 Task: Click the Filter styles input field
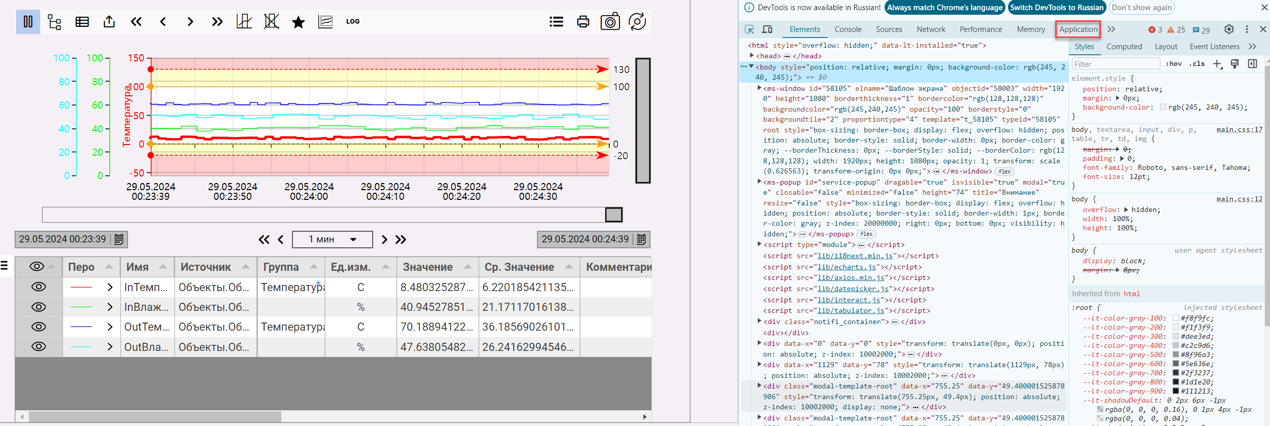(1115, 64)
